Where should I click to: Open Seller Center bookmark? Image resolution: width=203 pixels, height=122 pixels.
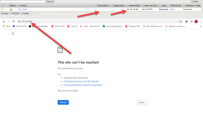click(20, 26)
